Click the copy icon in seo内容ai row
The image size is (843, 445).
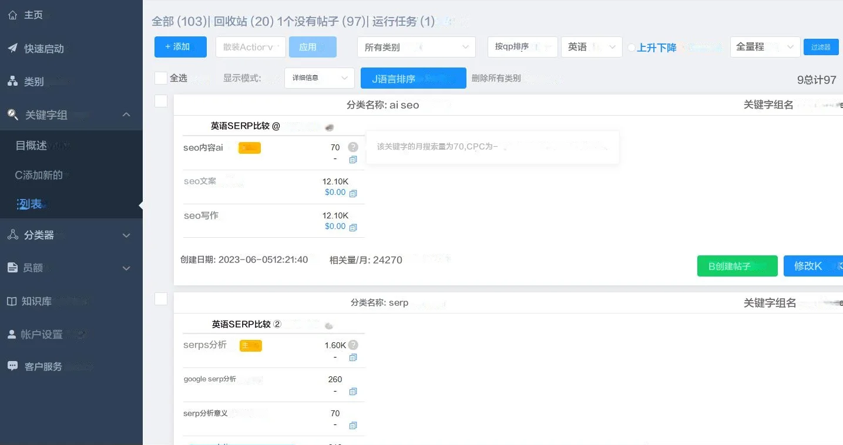(x=353, y=160)
